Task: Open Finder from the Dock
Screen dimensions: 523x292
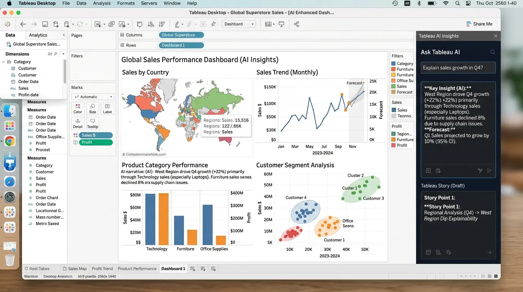Action: click(10, 111)
